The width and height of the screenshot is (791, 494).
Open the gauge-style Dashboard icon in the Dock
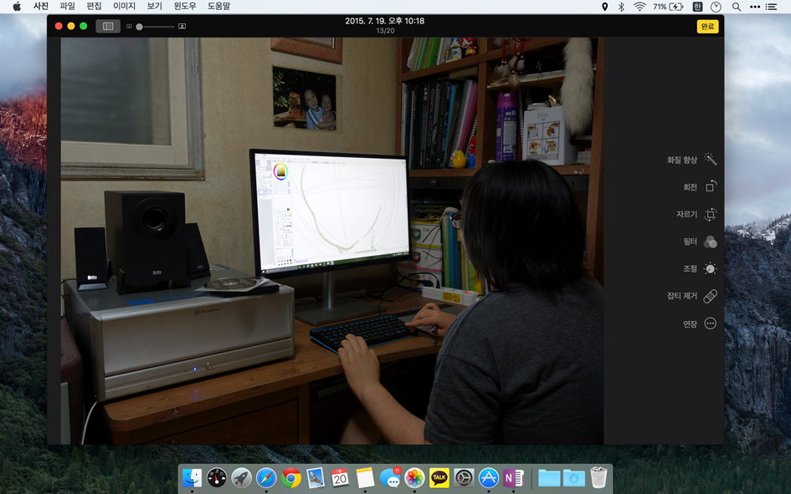pyautogui.click(x=217, y=477)
